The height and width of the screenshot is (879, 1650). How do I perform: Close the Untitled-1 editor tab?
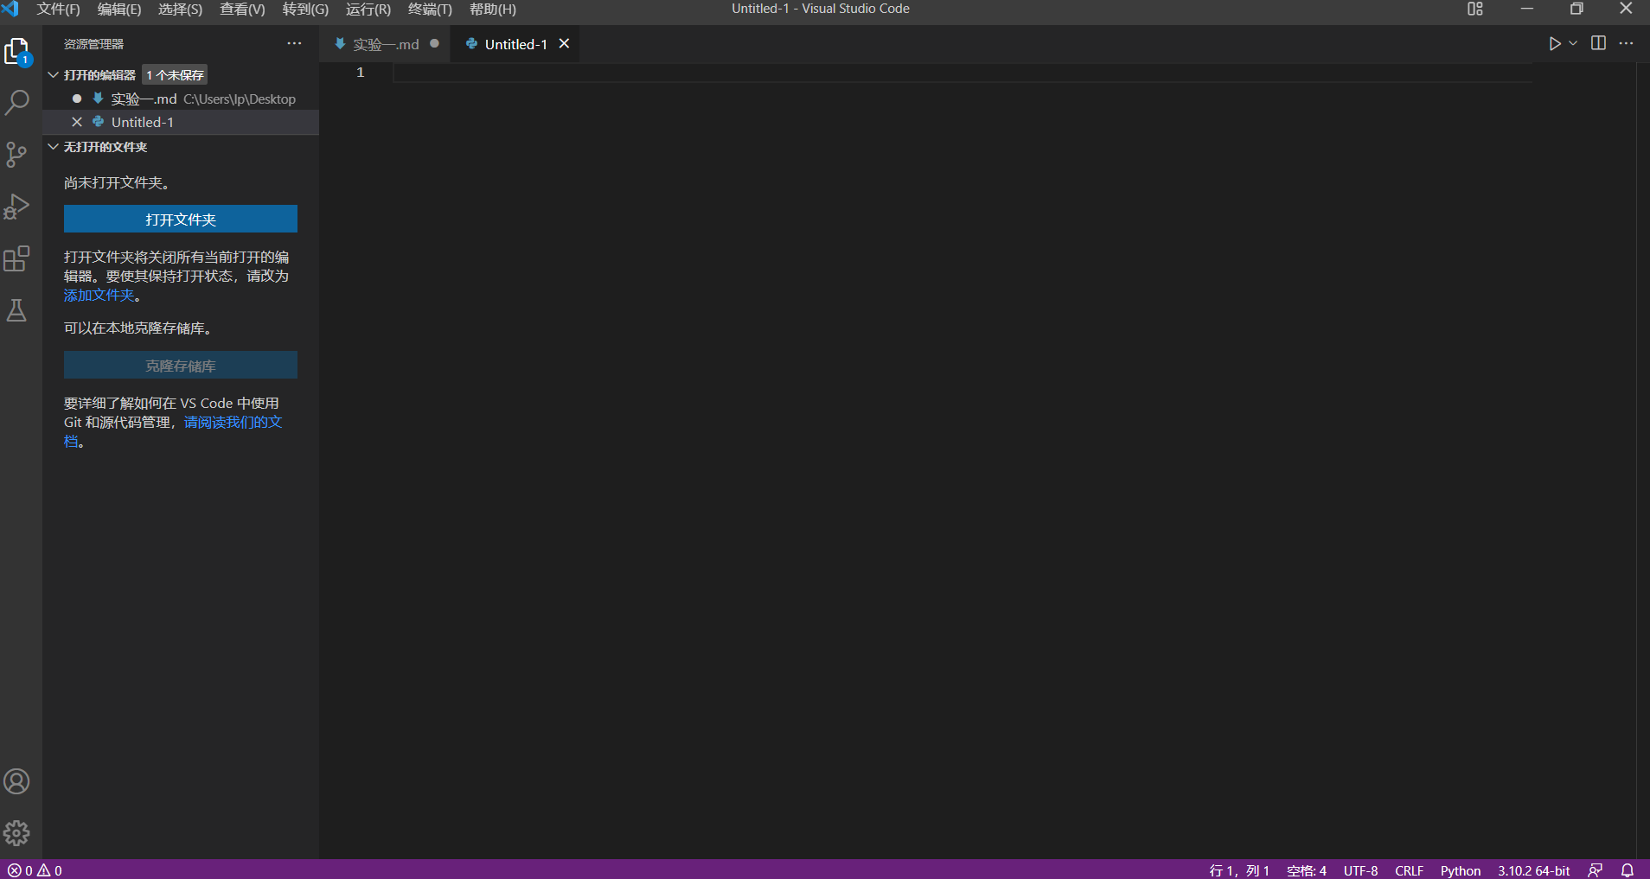[564, 43]
